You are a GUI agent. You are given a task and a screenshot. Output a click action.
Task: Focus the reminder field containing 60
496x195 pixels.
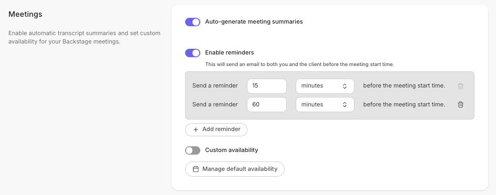point(267,105)
